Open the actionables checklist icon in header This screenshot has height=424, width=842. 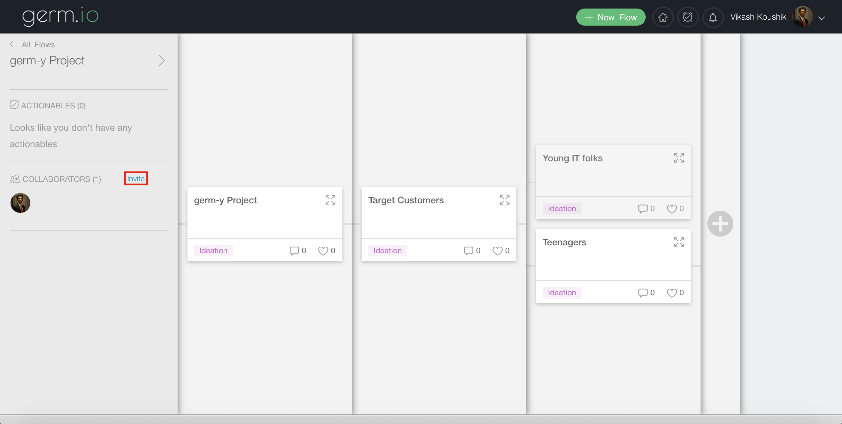(688, 17)
